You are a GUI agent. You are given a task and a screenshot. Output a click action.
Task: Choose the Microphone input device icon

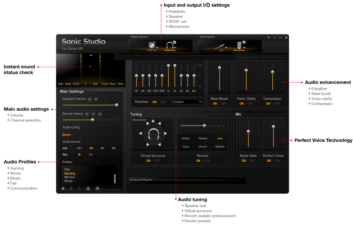pyautogui.click(x=239, y=45)
